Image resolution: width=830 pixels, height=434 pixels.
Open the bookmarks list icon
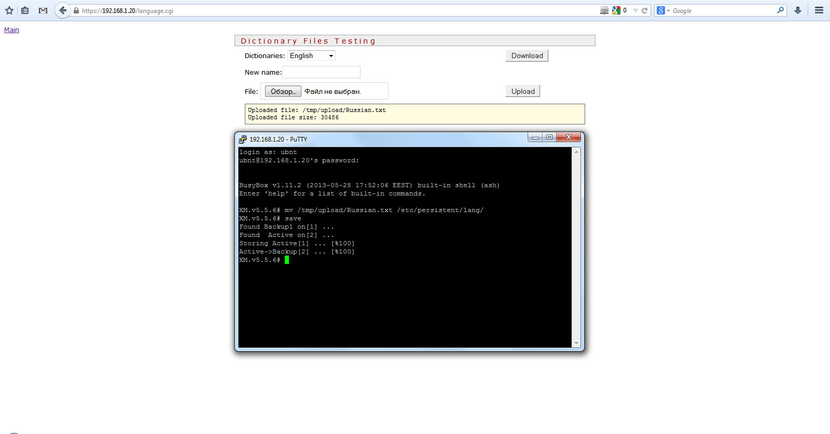pyautogui.click(x=25, y=10)
